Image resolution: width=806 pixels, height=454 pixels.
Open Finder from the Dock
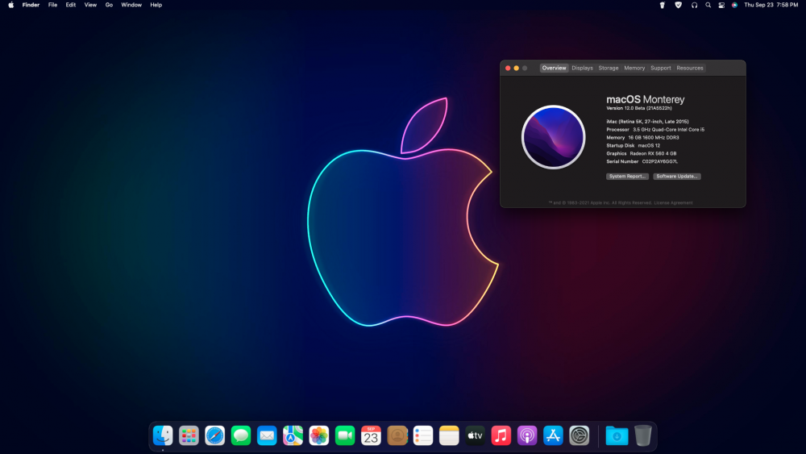pos(163,435)
